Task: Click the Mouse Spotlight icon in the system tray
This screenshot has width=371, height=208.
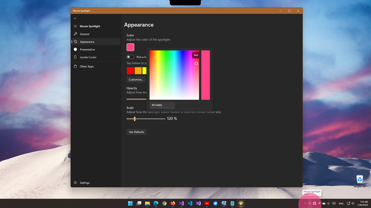Action: (x=310, y=203)
